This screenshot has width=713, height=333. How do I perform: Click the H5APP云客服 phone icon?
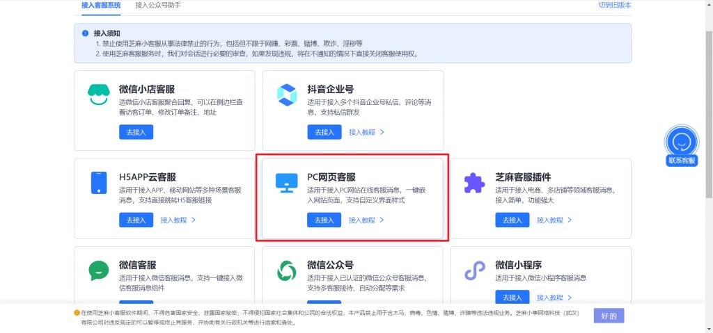[99, 183]
